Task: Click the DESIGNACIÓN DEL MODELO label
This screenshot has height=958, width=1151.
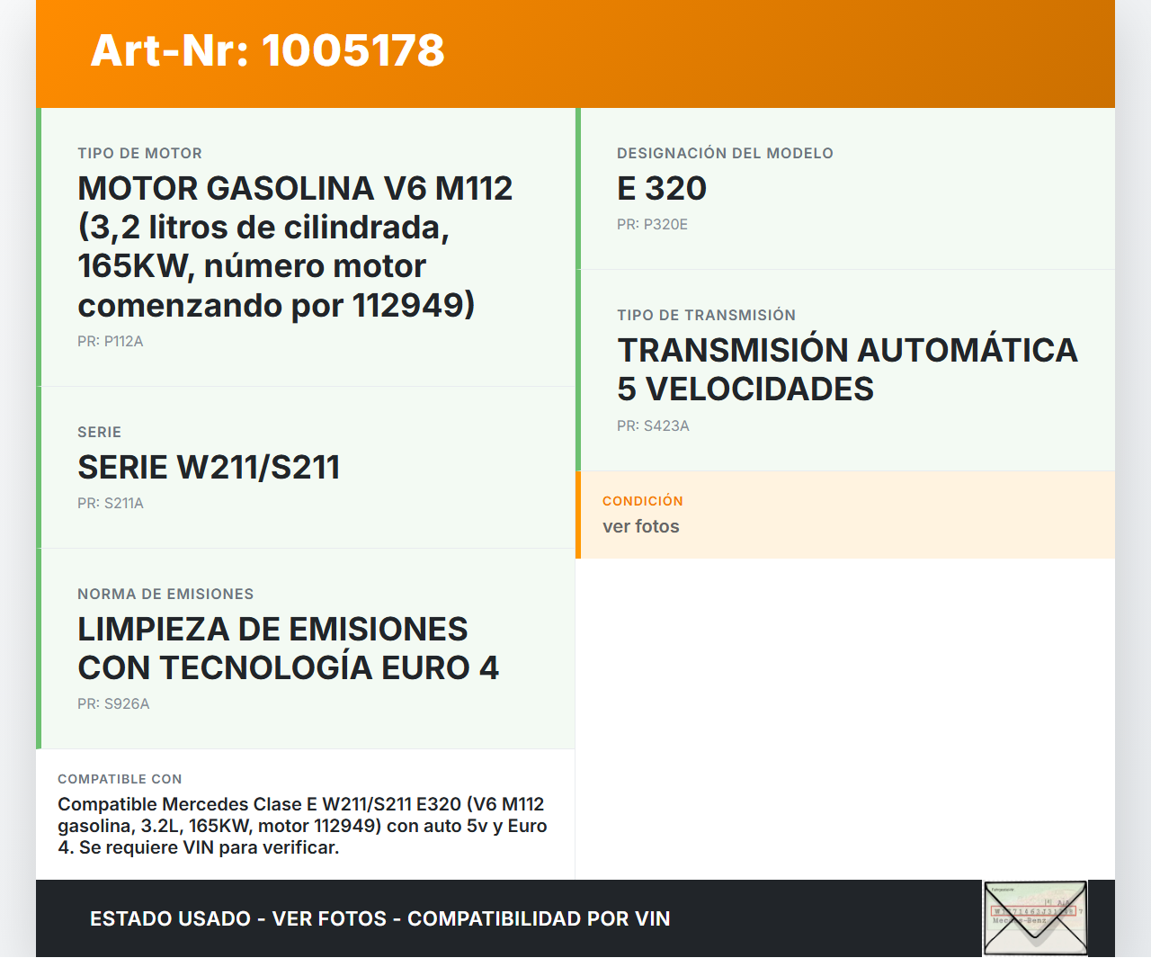Action: (725, 154)
